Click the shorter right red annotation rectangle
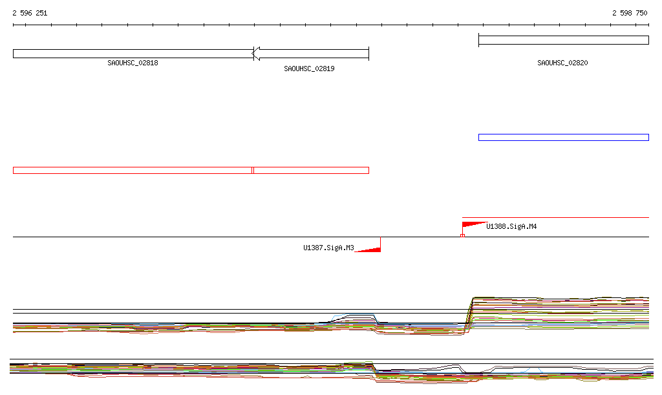 [311, 171]
